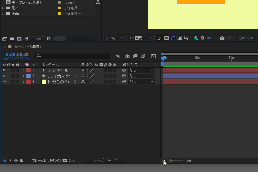Click the pick whip of シェイプレイヤー 1
The width and height of the screenshot is (258, 172).
tap(124, 76)
